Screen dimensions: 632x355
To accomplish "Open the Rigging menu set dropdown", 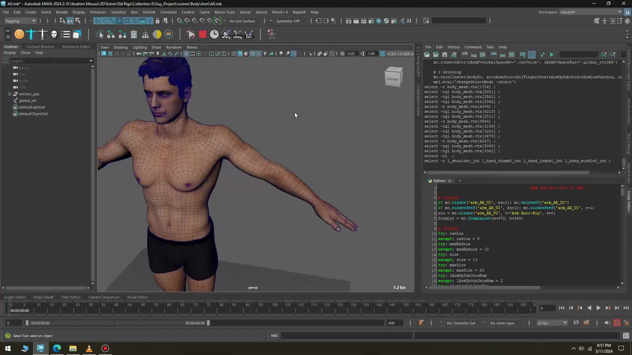I will 20,21.
